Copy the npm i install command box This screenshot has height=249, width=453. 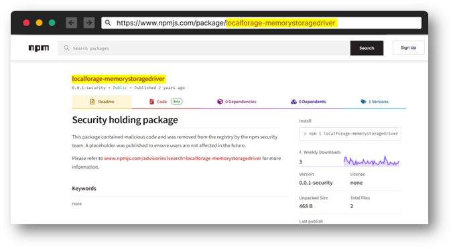pos(350,134)
